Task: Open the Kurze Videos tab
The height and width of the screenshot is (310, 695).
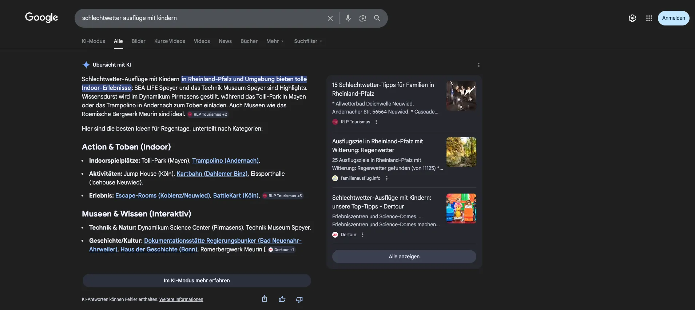Action: (170, 41)
